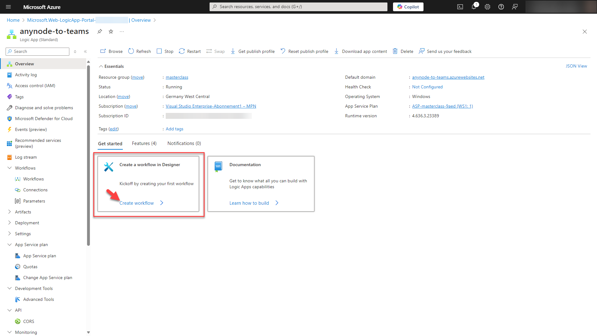Switch to the Features tab
The height and width of the screenshot is (336, 597).
(144, 143)
